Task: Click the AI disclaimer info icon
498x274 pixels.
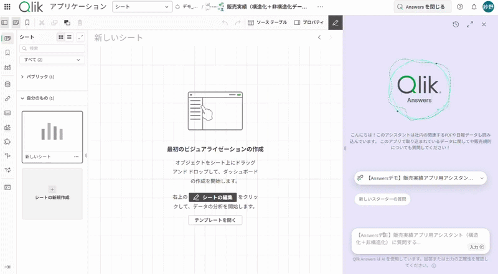Action: (433, 266)
